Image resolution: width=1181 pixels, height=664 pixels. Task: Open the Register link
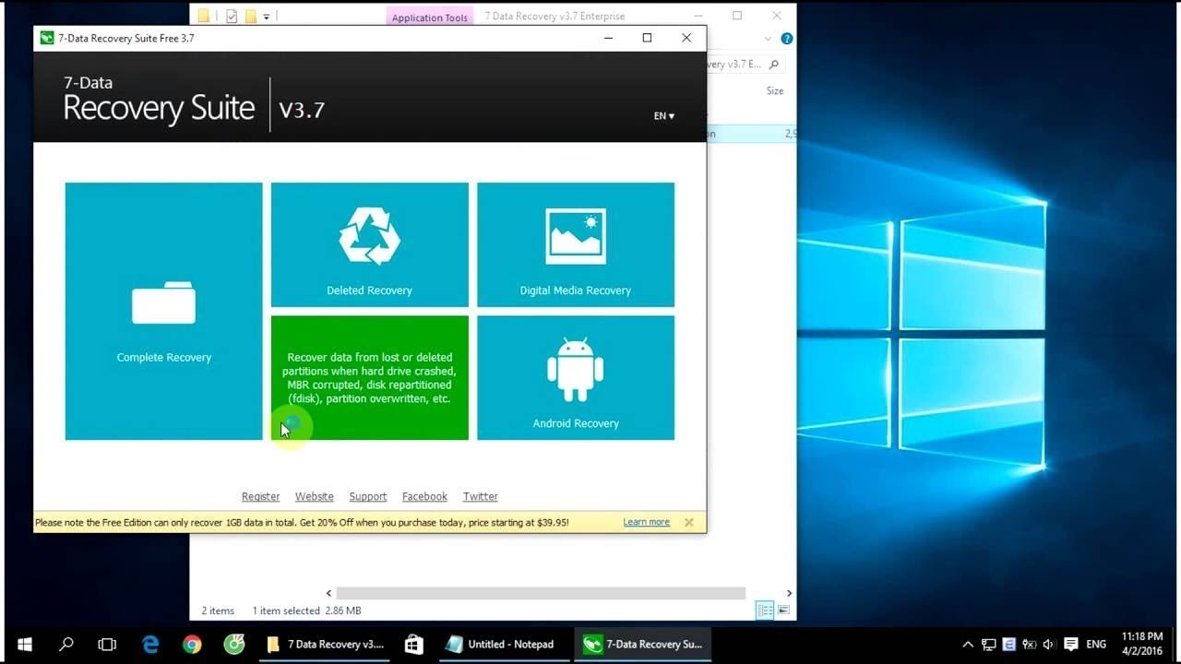pyautogui.click(x=260, y=496)
